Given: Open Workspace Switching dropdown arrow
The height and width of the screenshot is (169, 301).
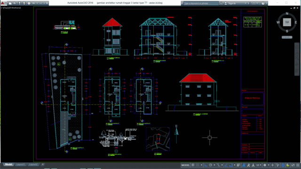Looking at the screenshot, I should click(x=269, y=165).
